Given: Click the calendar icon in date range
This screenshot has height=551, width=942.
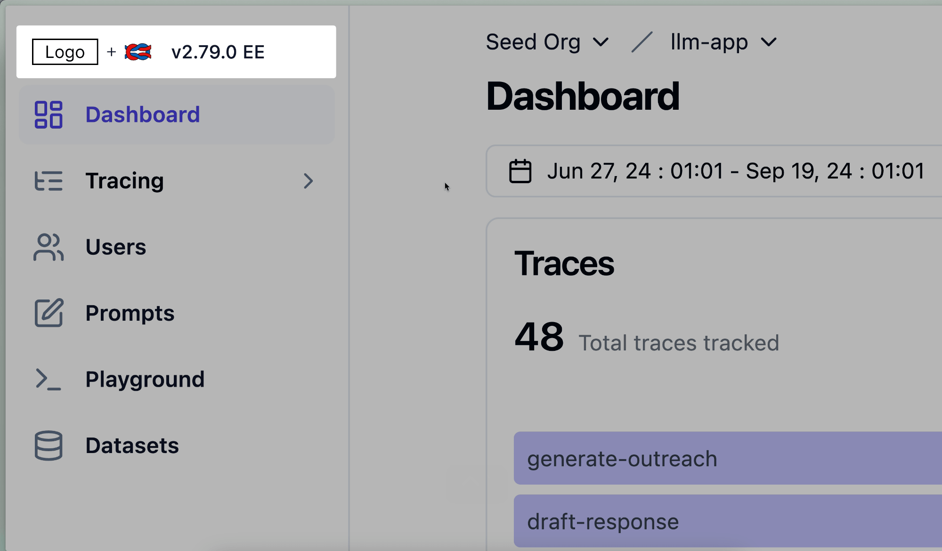Looking at the screenshot, I should point(520,171).
